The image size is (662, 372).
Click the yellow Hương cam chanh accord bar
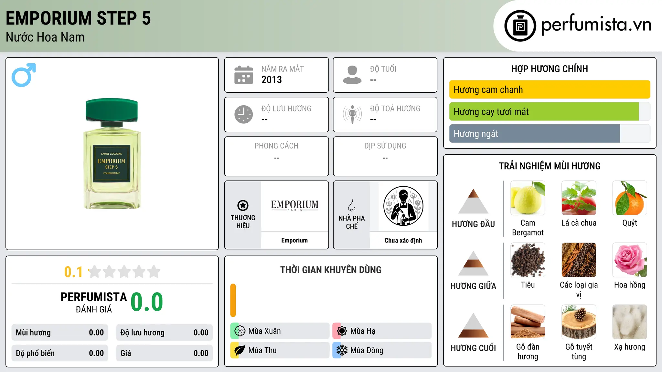point(550,89)
